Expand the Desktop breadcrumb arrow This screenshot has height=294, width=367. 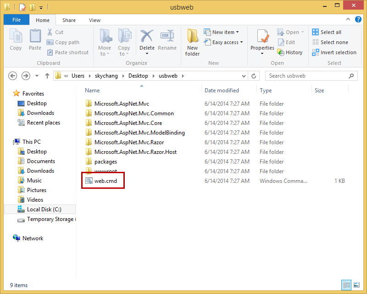pyautogui.click(x=154, y=76)
